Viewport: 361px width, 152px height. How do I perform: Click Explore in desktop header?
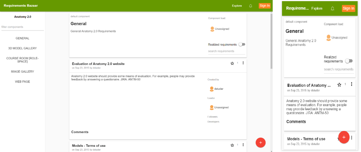237,6
